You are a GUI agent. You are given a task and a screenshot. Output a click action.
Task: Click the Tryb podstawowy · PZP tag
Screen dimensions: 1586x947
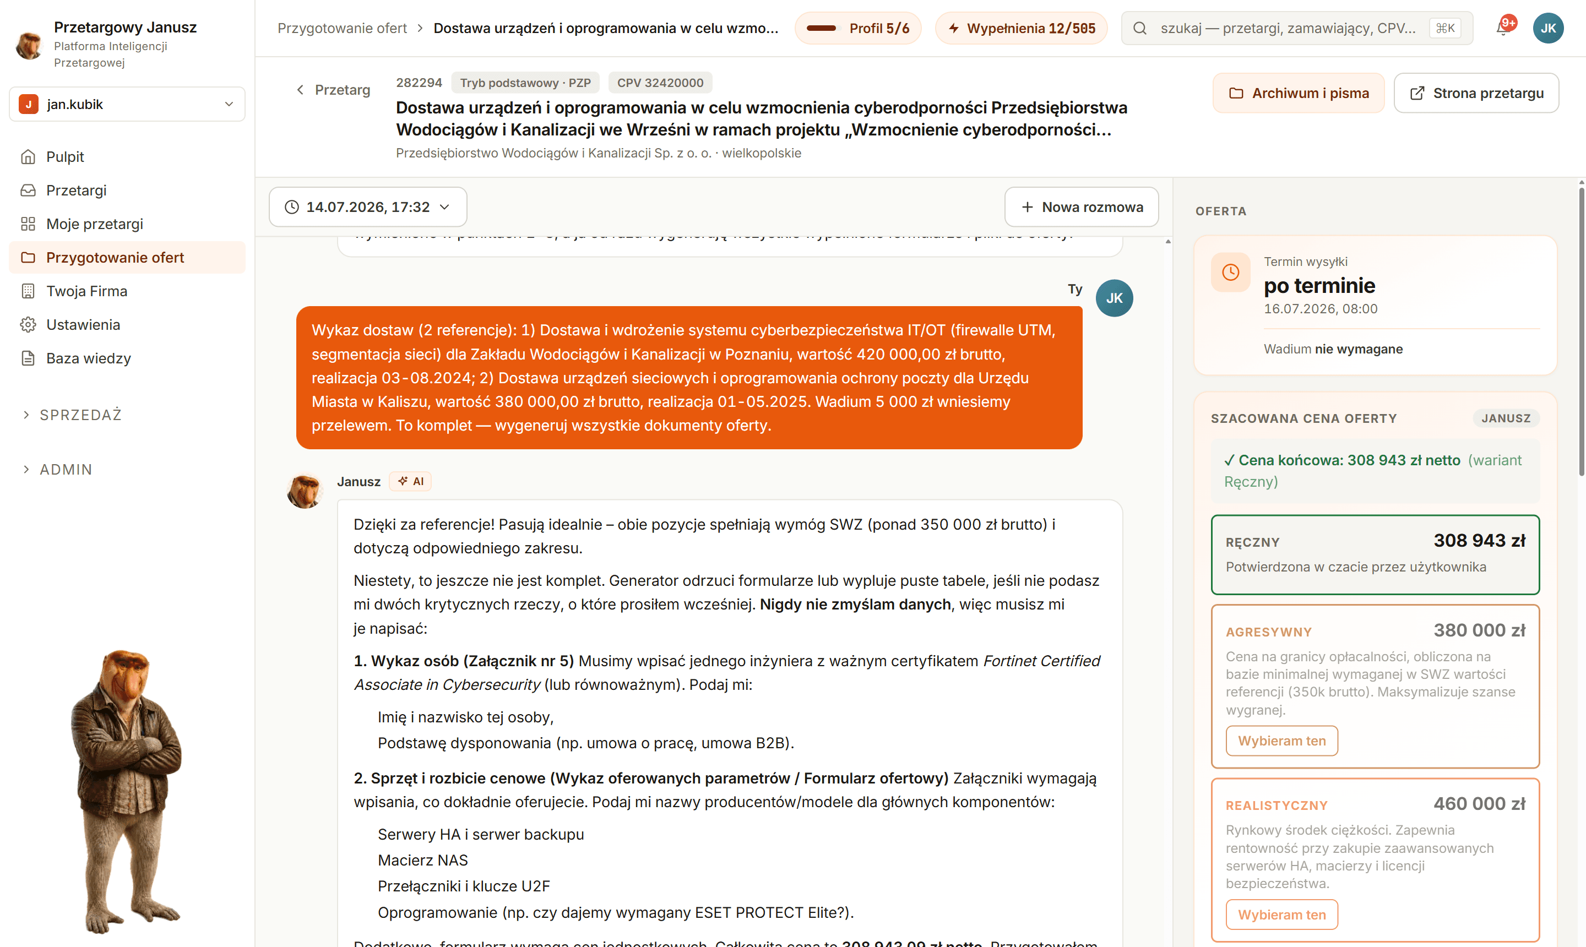[x=525, y=83]
